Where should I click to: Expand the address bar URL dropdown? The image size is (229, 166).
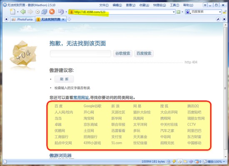(174, 12)
